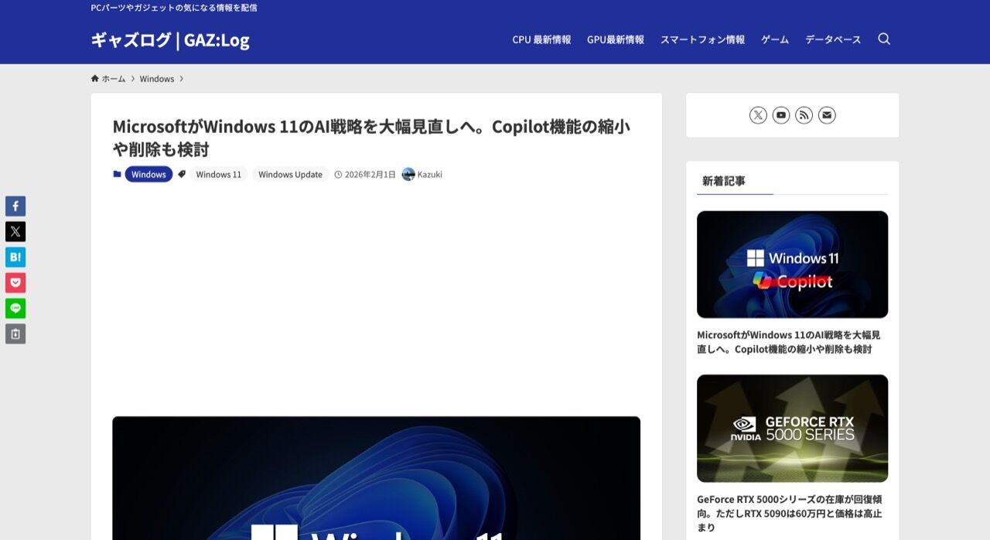Click main article title about AI戦略
Viewport: 990px width, 540px height.
[372, 137]
